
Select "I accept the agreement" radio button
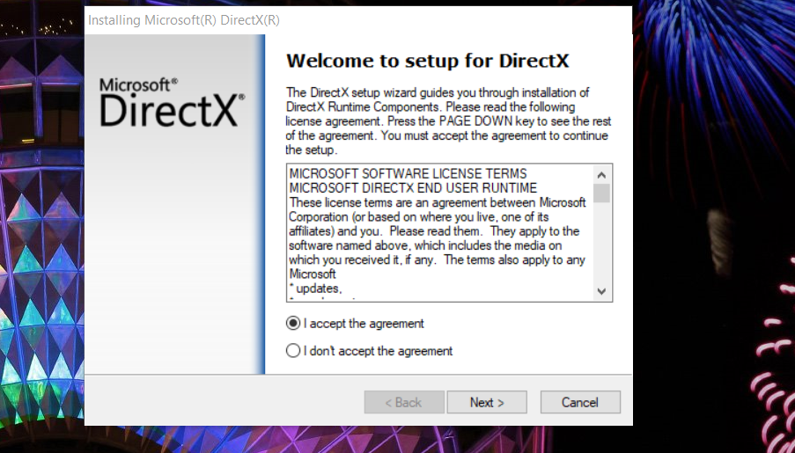click(293, 324)
